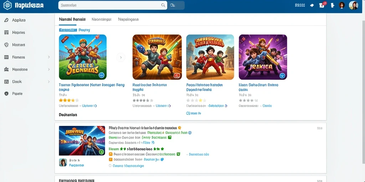Image resolution: width=365 pixels, height=182 pixels.
Task: Toggle second orange checkbox in listing details
Action: [110, 160]
